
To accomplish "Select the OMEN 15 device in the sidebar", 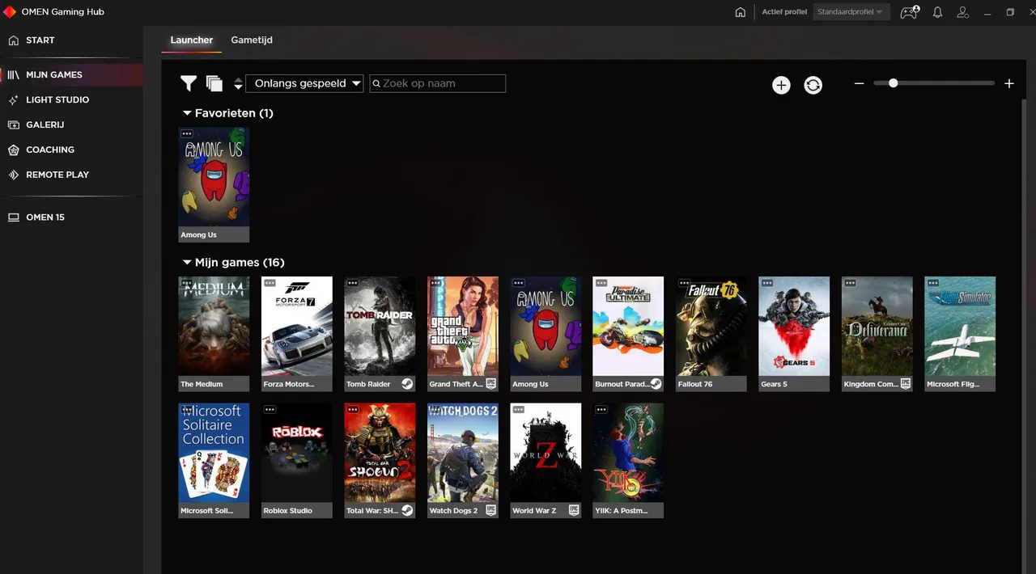I will pos(71,217).
